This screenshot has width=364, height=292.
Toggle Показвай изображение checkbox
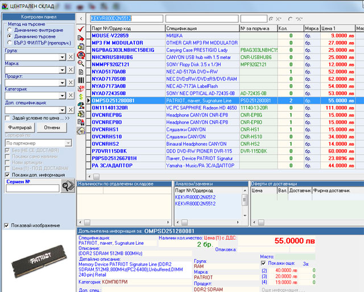click(x=6, y=225)
